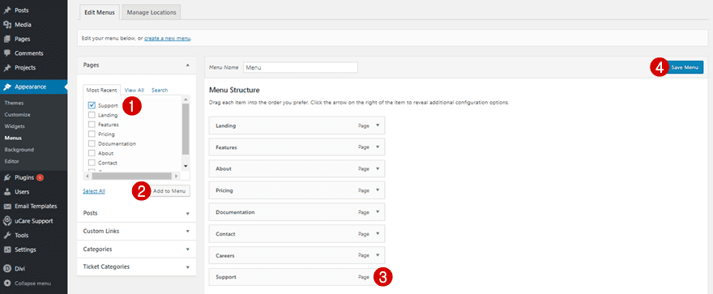The image size is (713, 294).
Task: Check the Contact page checkbox
Action: click(92, 163)
